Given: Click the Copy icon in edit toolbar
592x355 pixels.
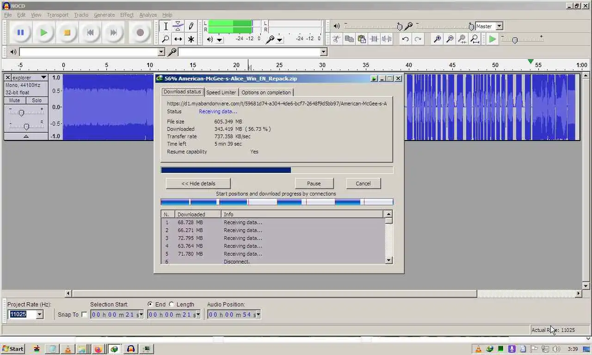Looking at the screenshot, I should click(x=349, y=39).
